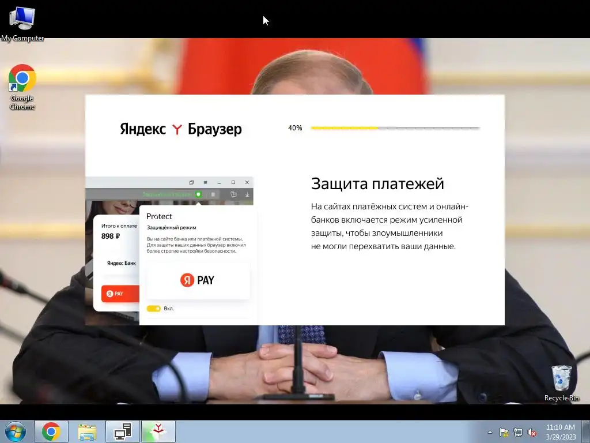Click the Яндекс Банк label
This screenshot has width=590, height=443.
(121, 263)
